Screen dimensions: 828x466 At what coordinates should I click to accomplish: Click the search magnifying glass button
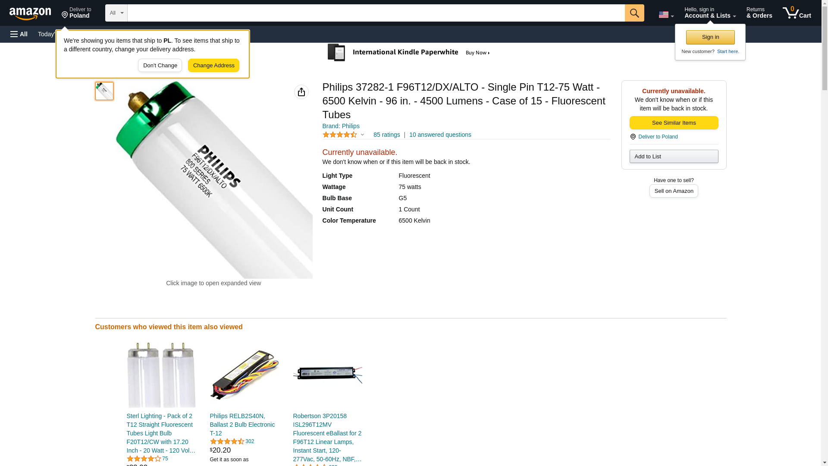634,13
